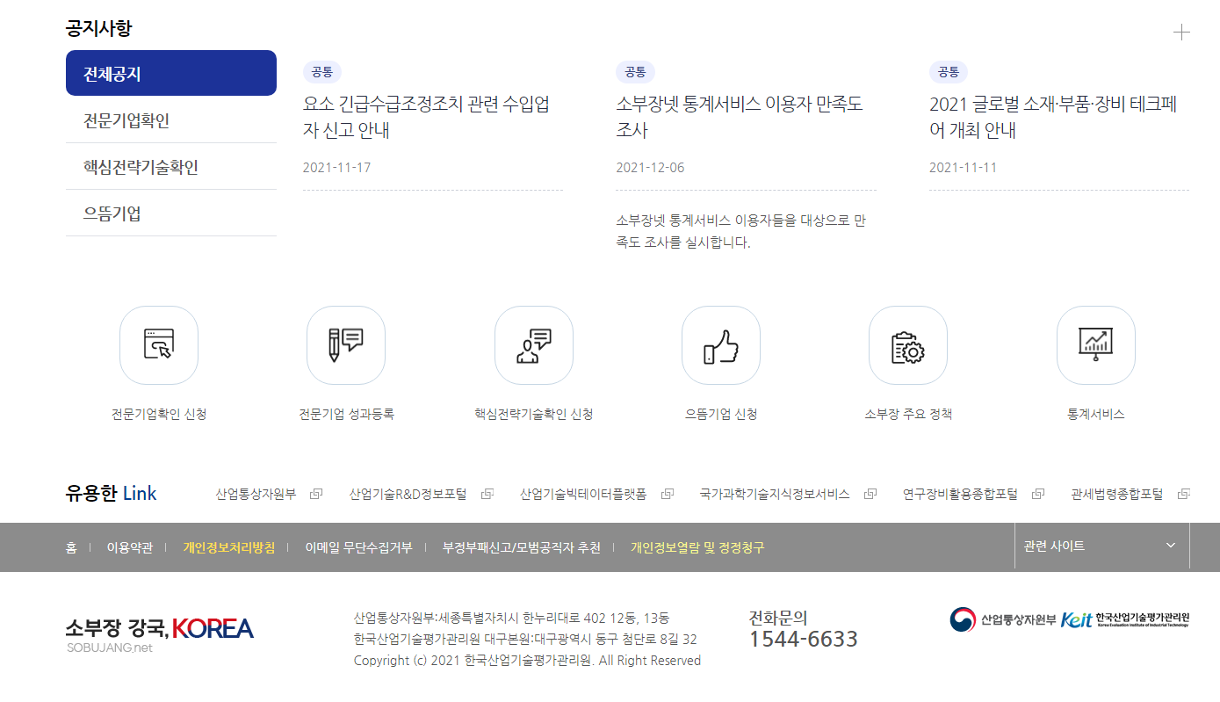The width and height of the screenshot is (1220, 702).
Task: Open 이용약관 in the footer menu
Action: pyautogui.click(x=130, y=547)
